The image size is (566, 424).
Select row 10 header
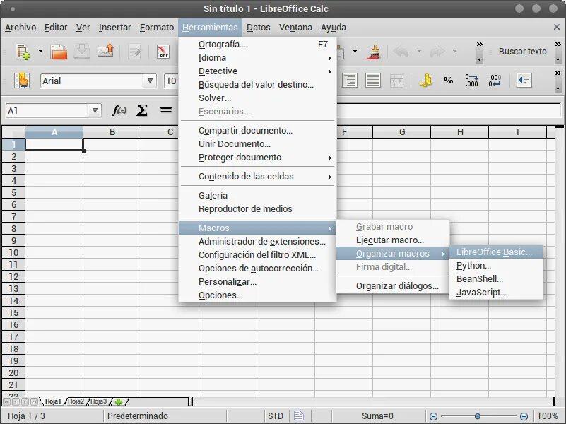(13, 252)
